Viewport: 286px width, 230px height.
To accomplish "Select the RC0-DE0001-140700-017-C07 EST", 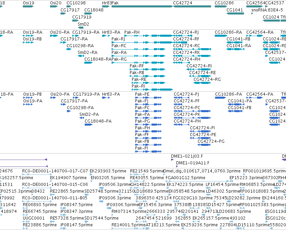I will point(37,174).
